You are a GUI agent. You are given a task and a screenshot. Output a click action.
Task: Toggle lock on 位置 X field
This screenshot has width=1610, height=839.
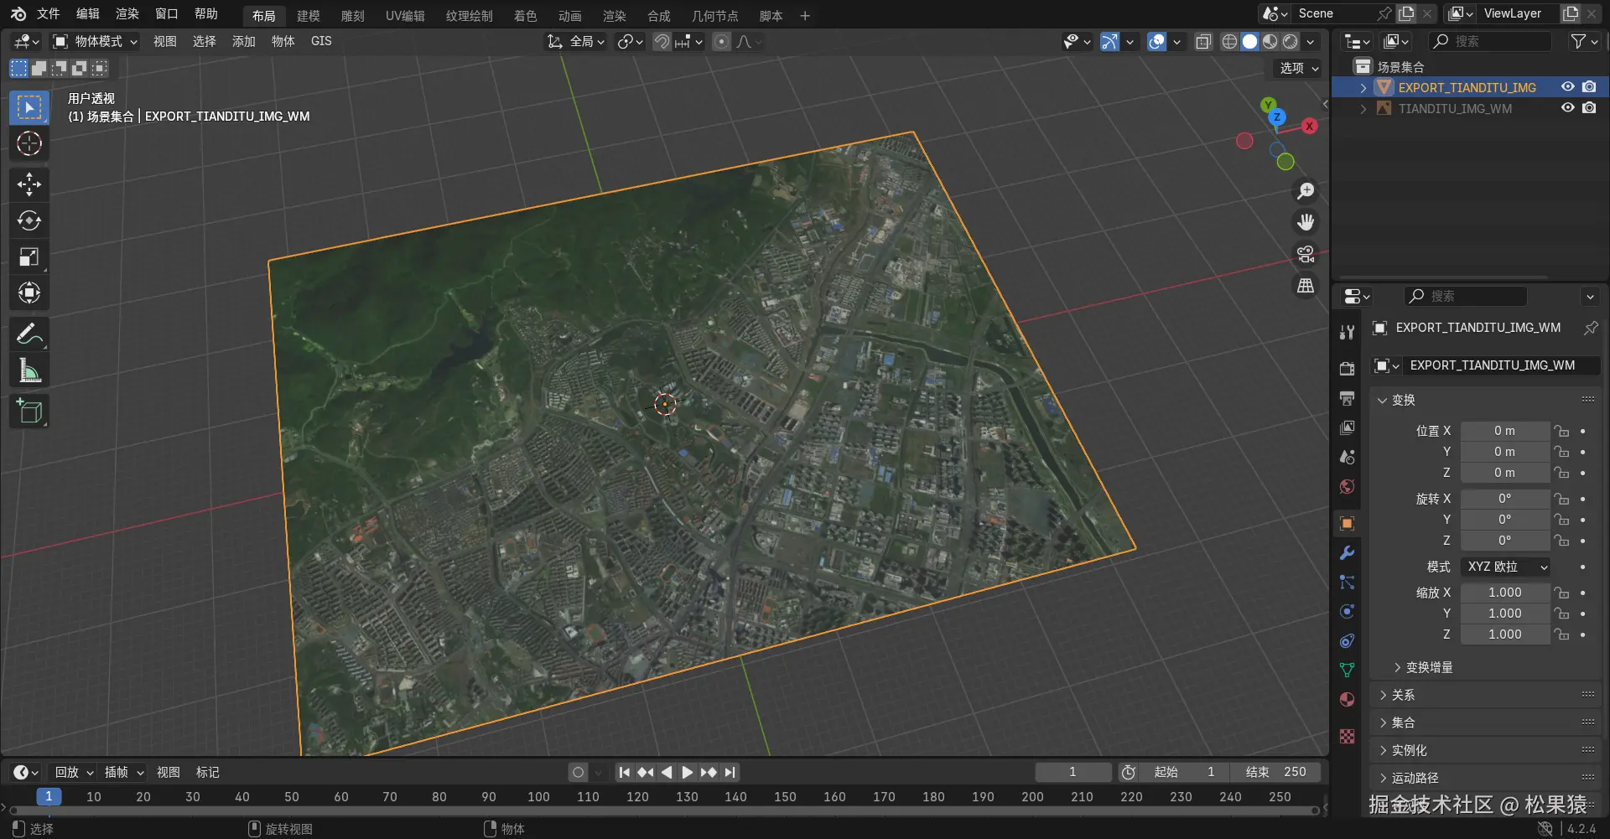(1561, 431)
